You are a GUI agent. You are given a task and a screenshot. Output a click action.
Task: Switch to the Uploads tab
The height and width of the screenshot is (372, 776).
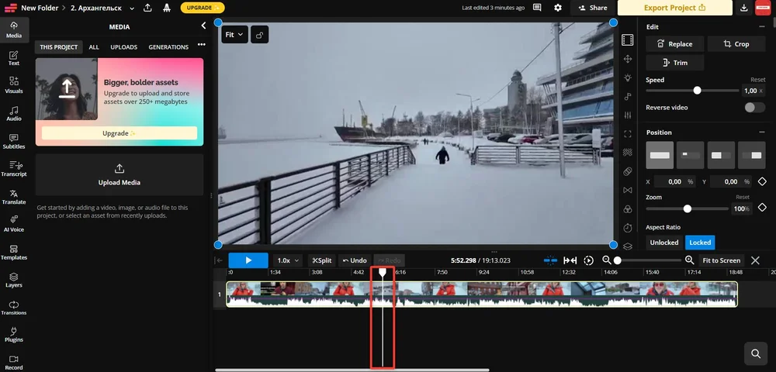[x=123, y=47]
